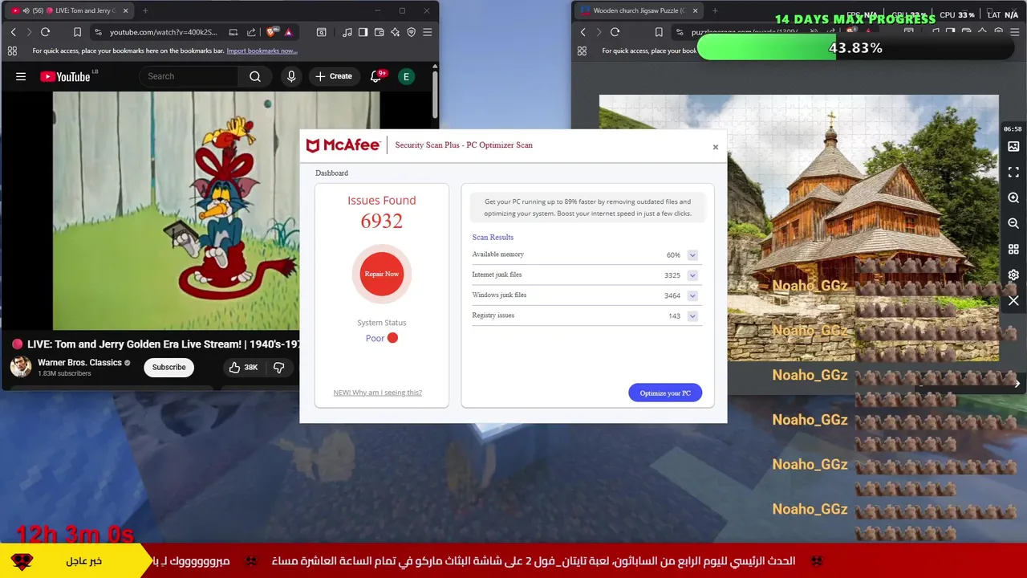Viewport: 1027px width, 578px height.
Task: Open the jigsaw puzzle settings gear
Action: coord(1013,275)
